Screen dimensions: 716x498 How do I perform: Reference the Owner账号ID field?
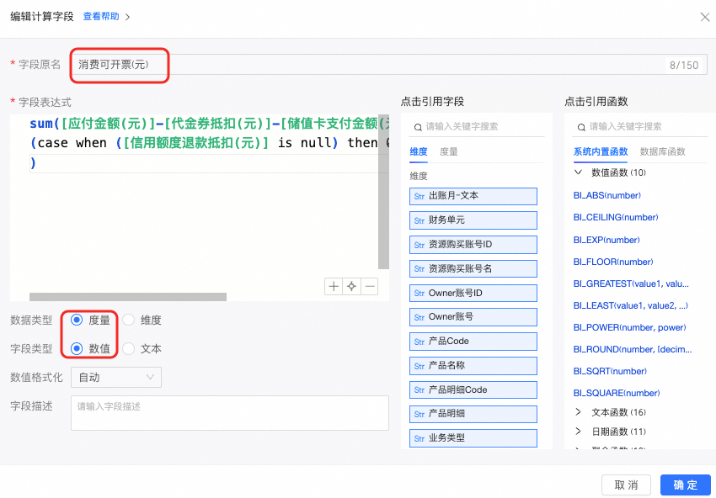tap(473, 294)
